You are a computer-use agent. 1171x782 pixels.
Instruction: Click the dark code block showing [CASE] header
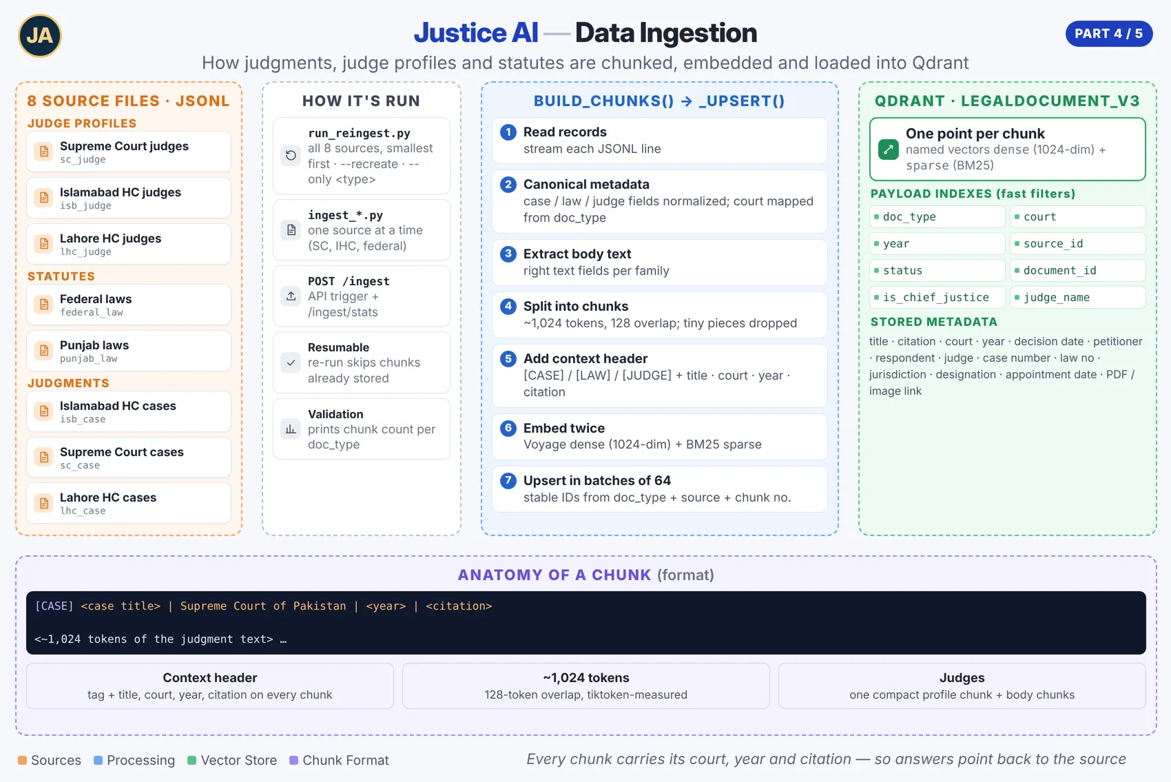point(586,623)
